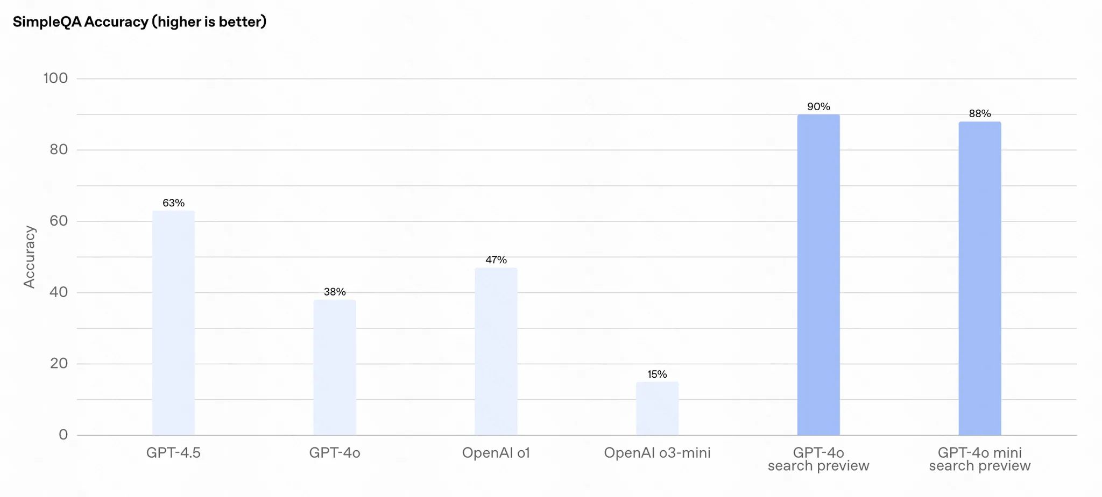Screen dimensions: 1102x497
Task: Select the GPT-4o mini search preview bar
Action: click(980, 278)
